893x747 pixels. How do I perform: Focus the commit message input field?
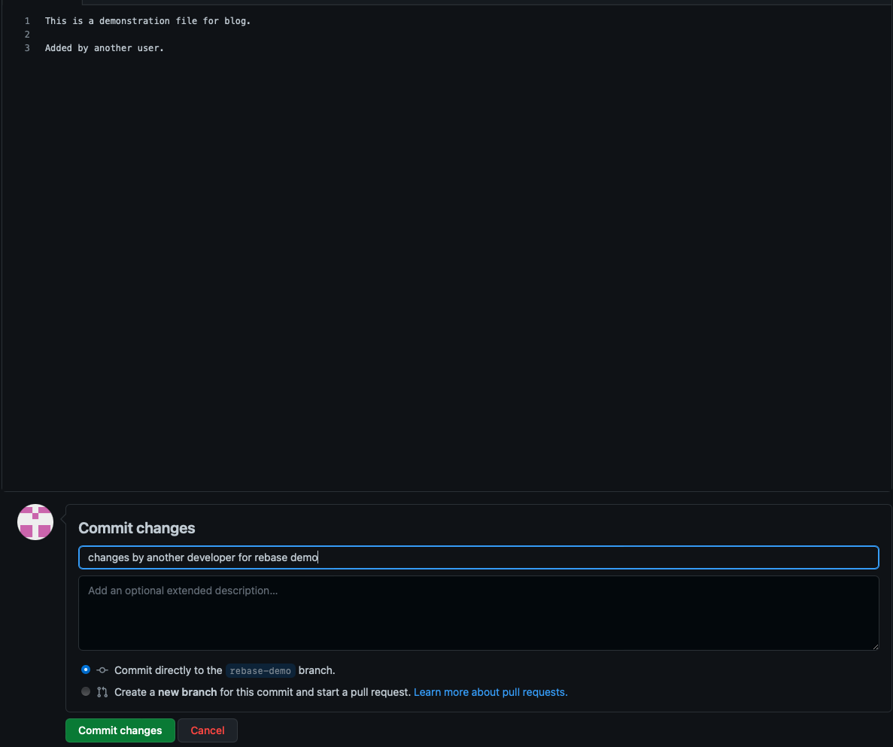pos(478,557)
